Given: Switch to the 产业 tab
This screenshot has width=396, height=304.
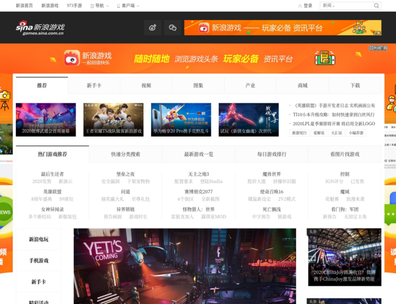Looking at the screenshot, I should point(250,86).
